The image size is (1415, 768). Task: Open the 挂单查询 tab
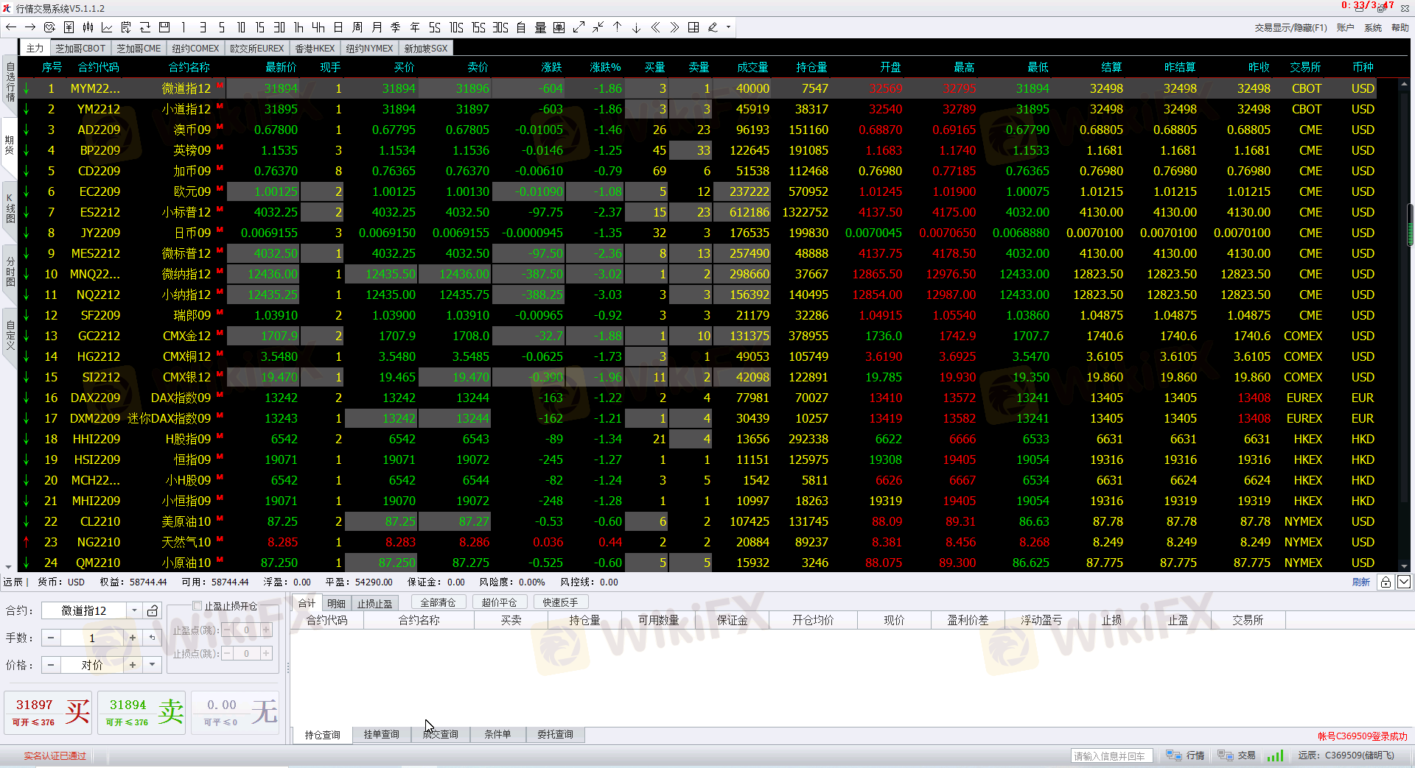pyautogui.click(x=381, y=734)
